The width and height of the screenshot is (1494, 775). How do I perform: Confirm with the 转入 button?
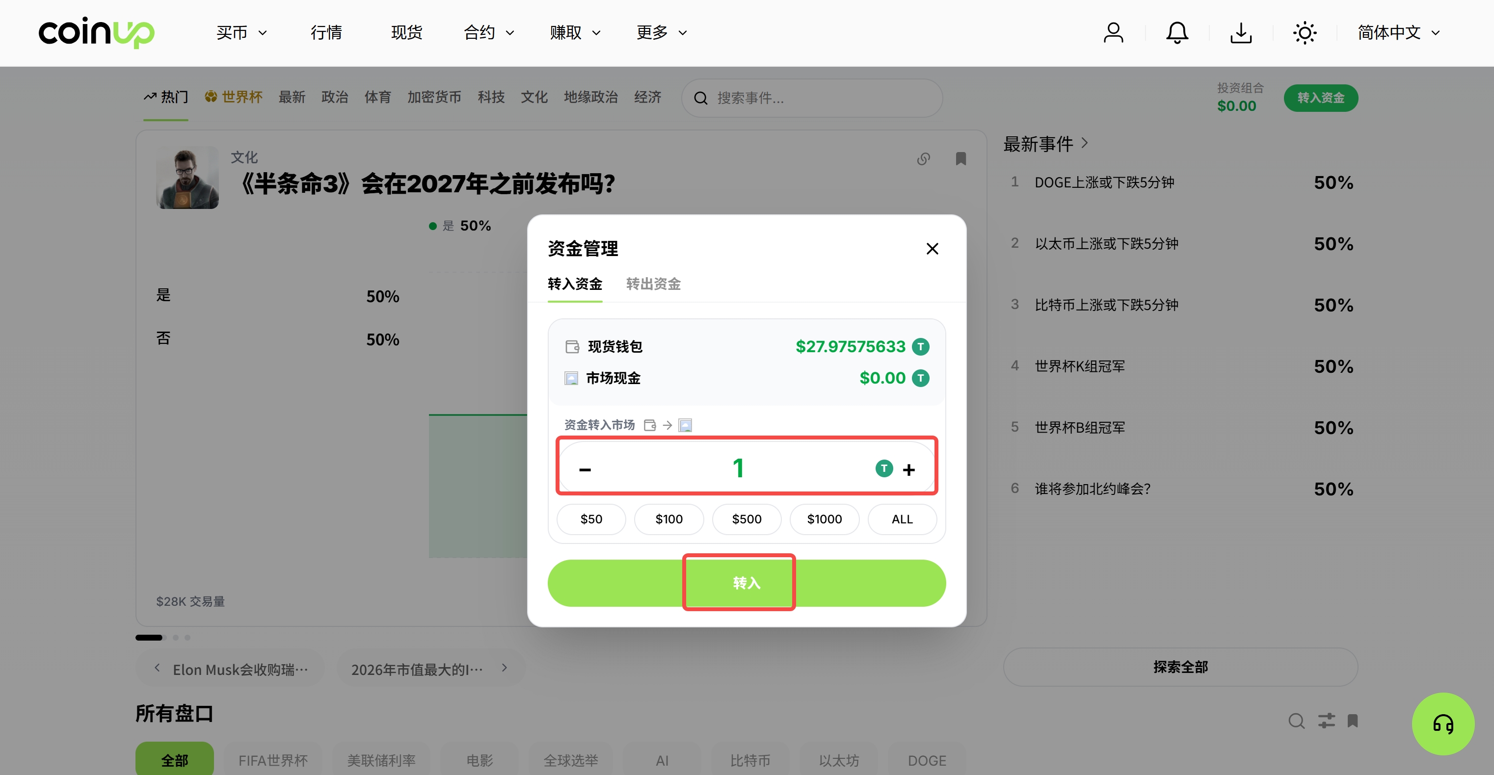(747, 583)
